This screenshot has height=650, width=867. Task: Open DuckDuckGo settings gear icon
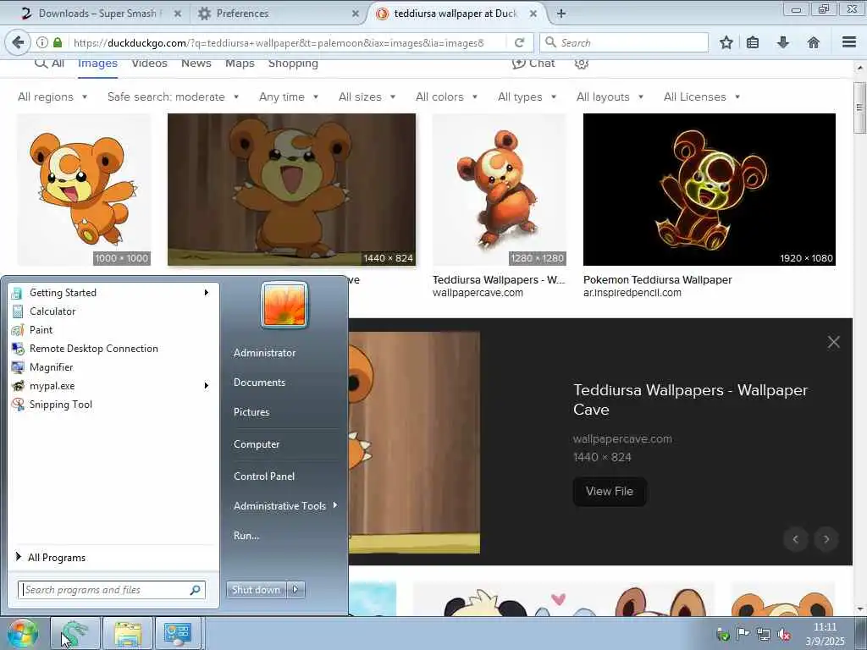[581, 63]
